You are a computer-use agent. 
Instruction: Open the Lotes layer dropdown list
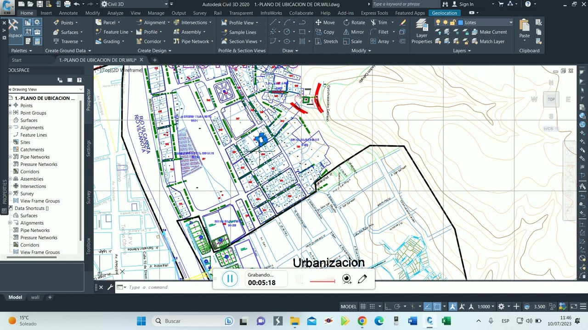click(510, 22)
